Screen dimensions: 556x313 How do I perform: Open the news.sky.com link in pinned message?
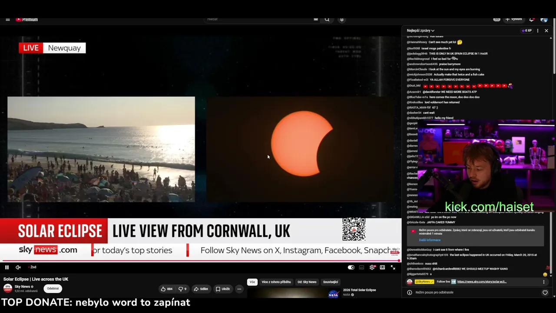point(482,282)
